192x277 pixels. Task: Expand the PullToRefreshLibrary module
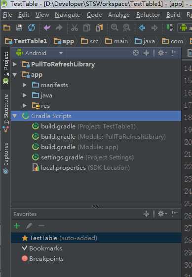pyautogui.click(x=15, y=64)
